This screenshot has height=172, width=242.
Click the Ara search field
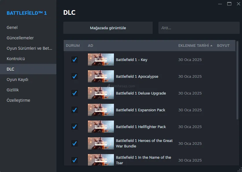[x=199, y=28]
